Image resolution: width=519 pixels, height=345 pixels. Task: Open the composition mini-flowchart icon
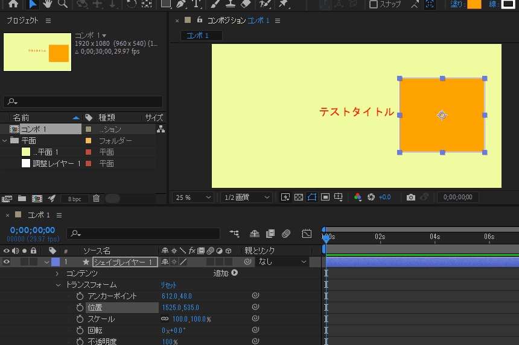tap(234, 234)
